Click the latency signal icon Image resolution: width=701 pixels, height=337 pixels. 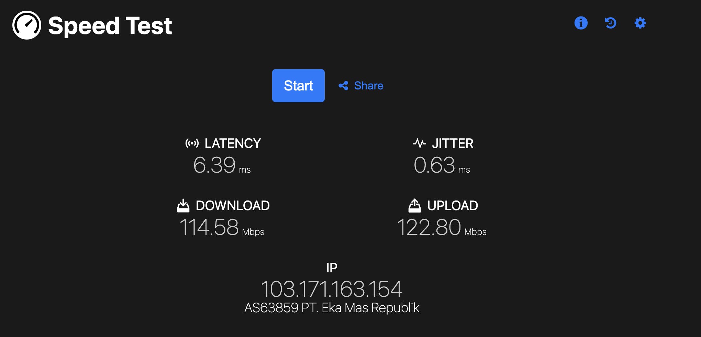pos(192,143)
